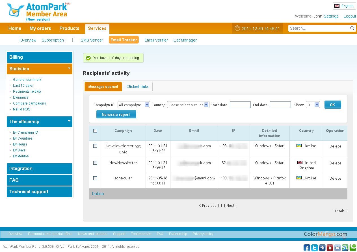Screen dimensions: 357x252
Task: Open the Products menu
Action: [x=69, y=28]
